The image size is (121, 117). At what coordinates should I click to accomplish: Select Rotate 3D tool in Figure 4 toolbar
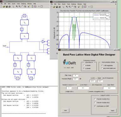[x=75, y=7]
